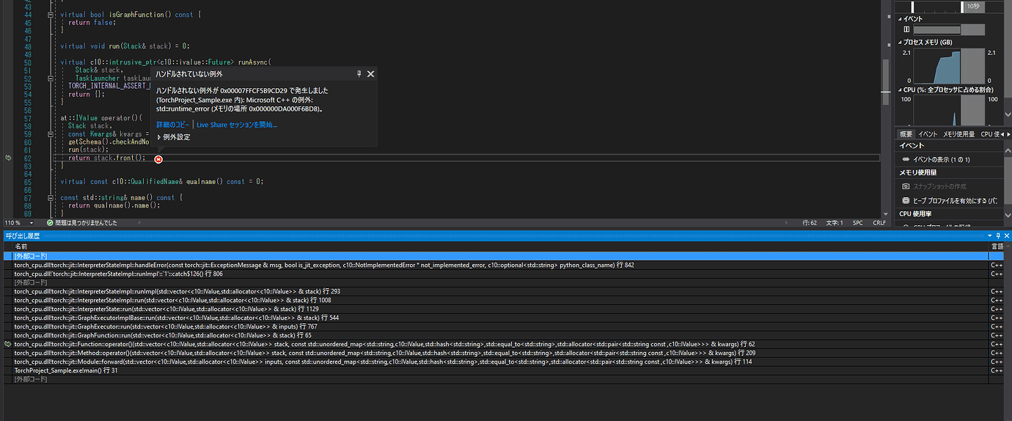Click code line 62 return stack.front()
Viewport: 1012px width, 421px height.
(x=107, y=158)
